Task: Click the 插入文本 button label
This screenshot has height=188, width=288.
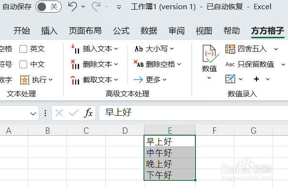Action: (97, 49)
